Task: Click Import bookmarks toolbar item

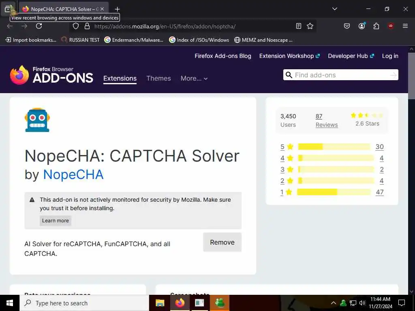Action: tap(31, 40)
